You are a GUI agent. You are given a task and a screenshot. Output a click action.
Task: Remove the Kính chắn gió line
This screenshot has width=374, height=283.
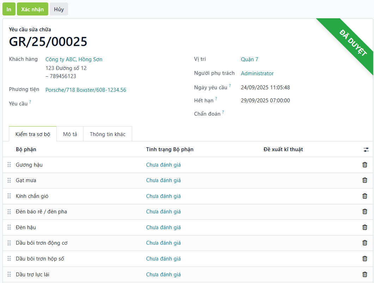[365, 196]
